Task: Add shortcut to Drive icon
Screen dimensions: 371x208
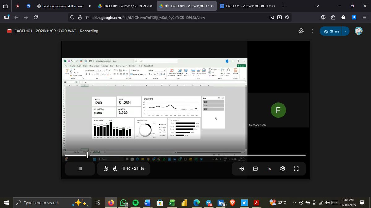Action: (301, 31)
